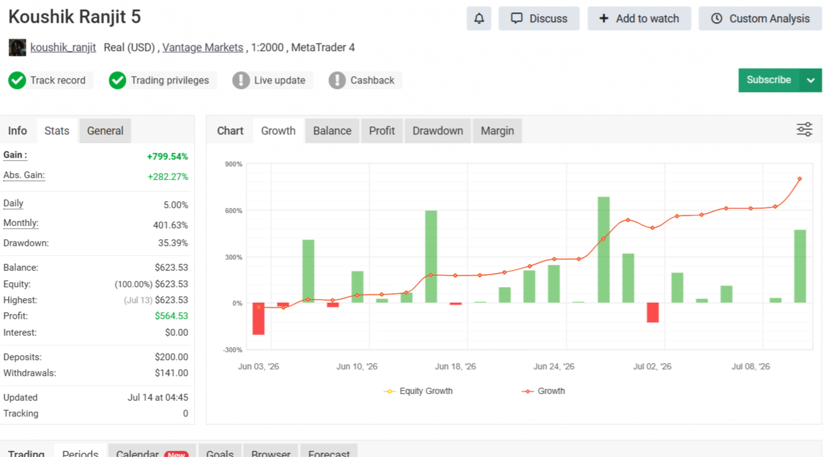
Task: Click the Monthly label
Action: click(21, 223)
